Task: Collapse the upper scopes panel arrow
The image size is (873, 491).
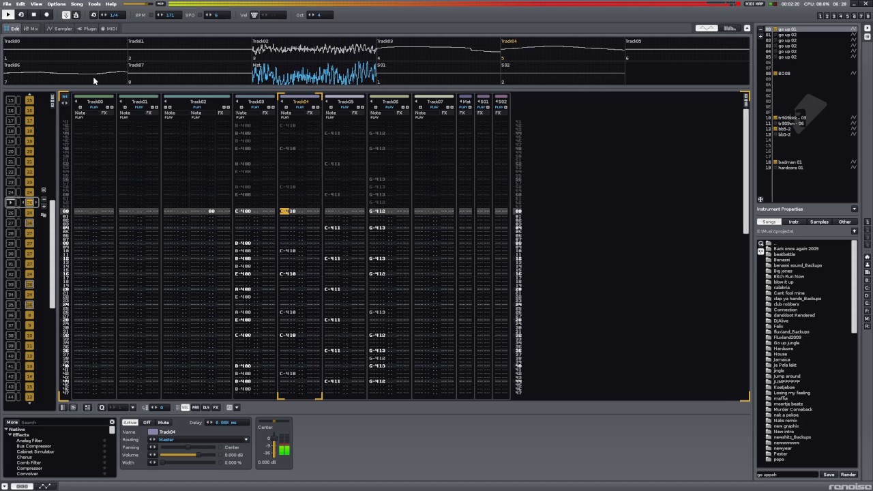Action: point(747,28)
